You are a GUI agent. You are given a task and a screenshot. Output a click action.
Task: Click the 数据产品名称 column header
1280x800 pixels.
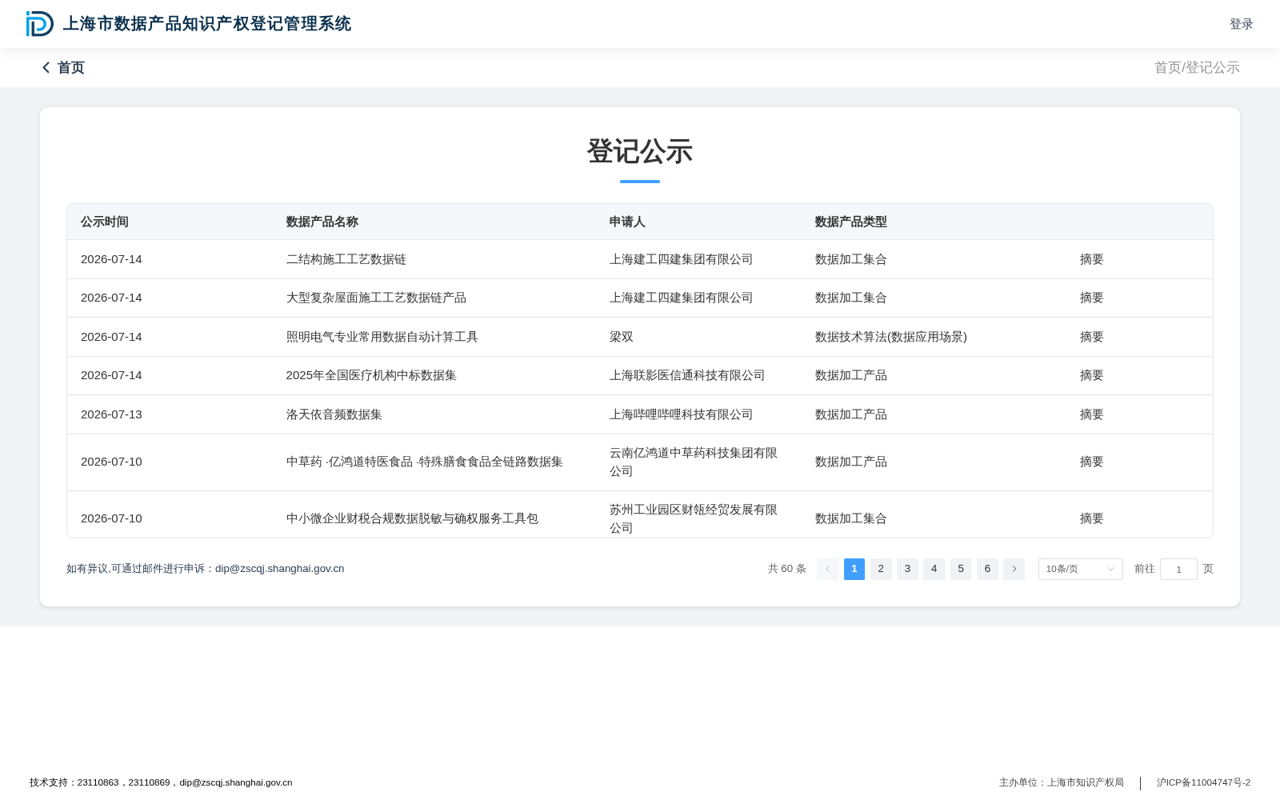(322, 222)
